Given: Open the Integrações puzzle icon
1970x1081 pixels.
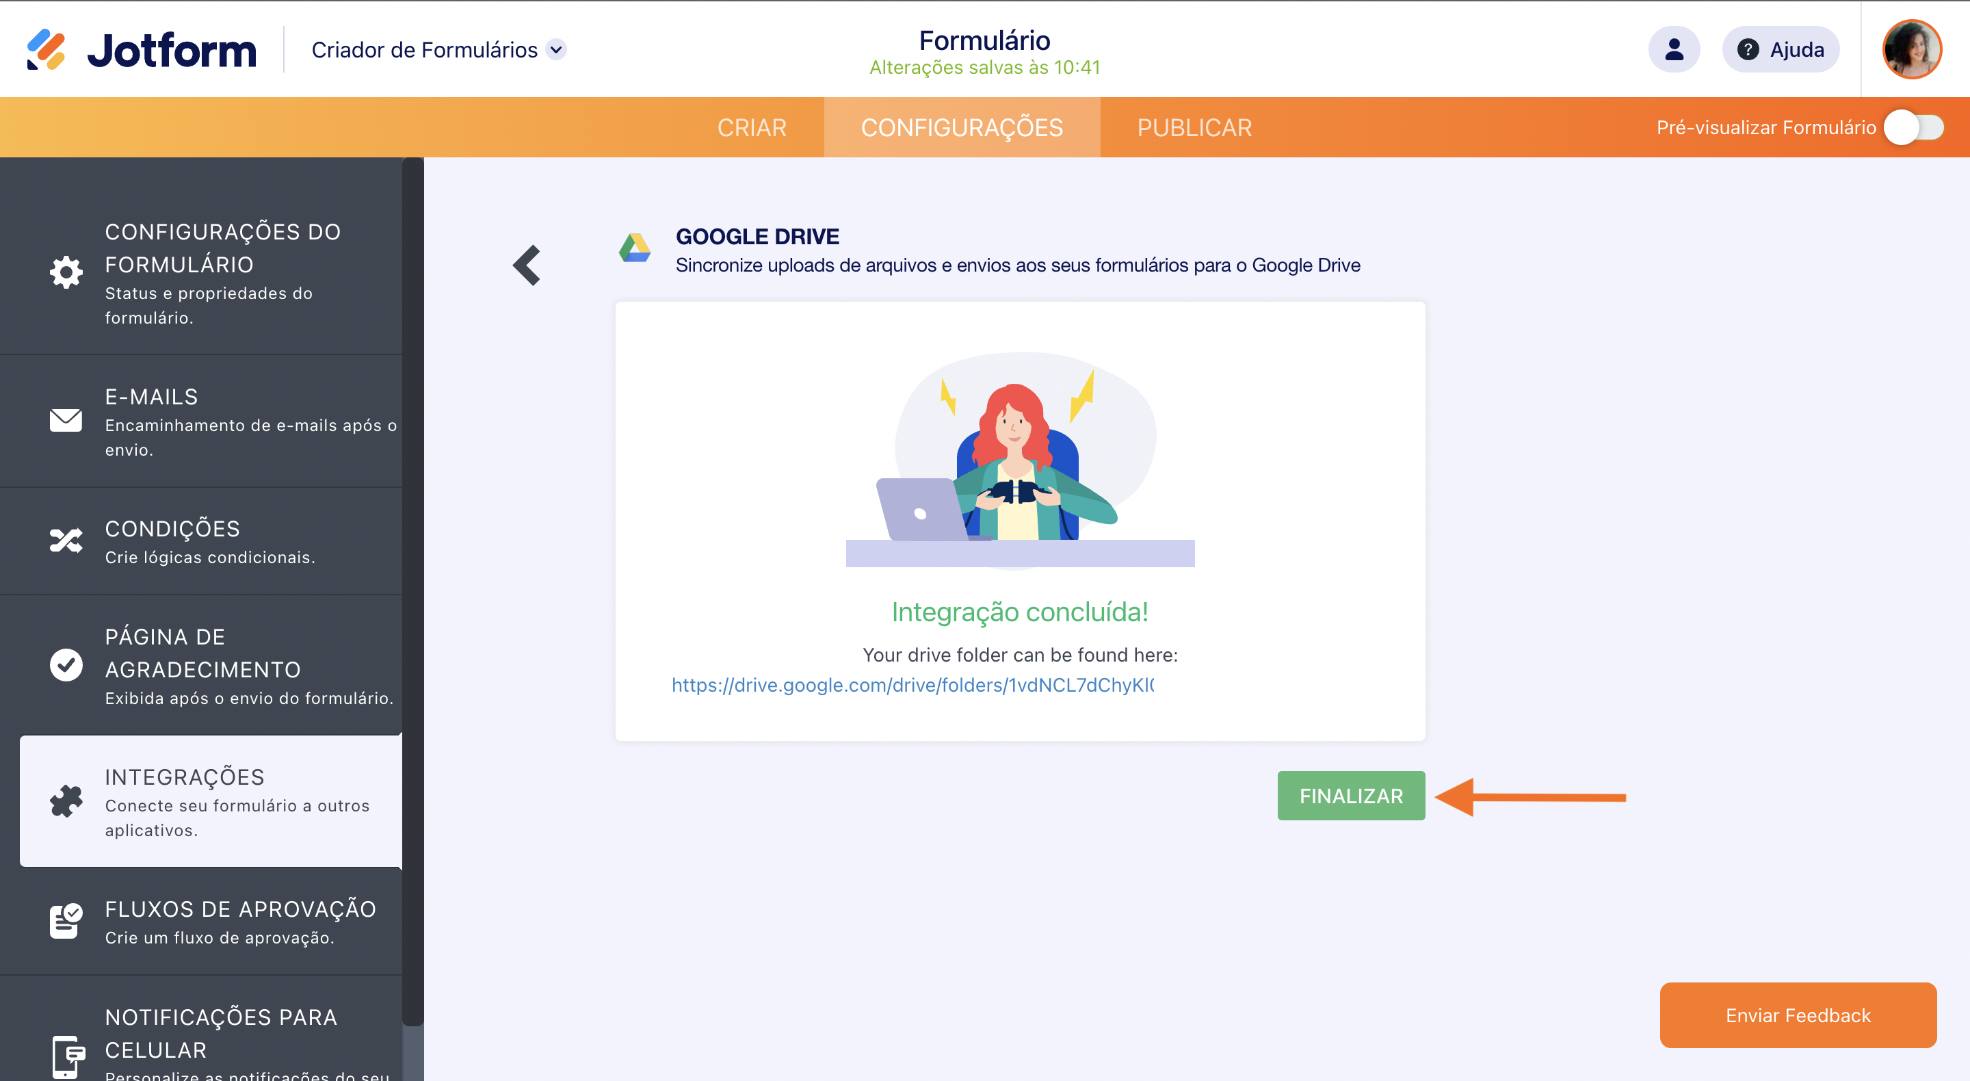Looking at the screenshot, I should point(66,801).
